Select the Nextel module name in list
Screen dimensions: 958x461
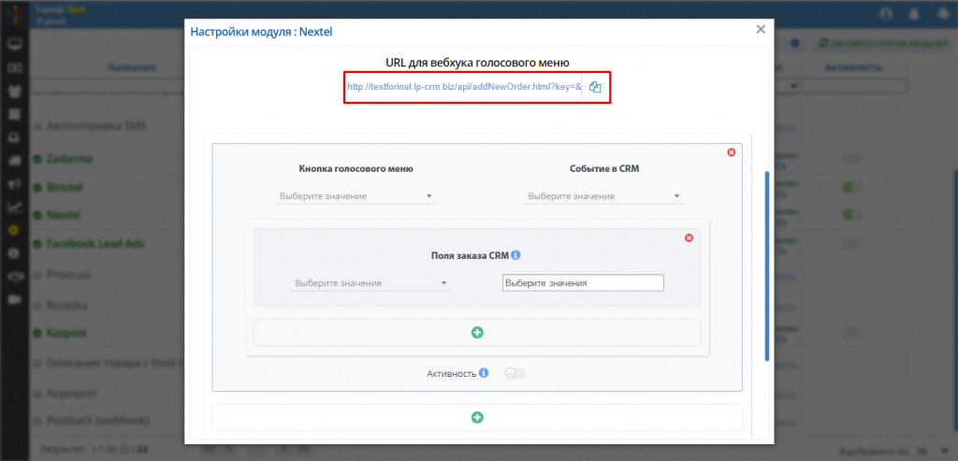pyautogui.click(x=64, y=215)
